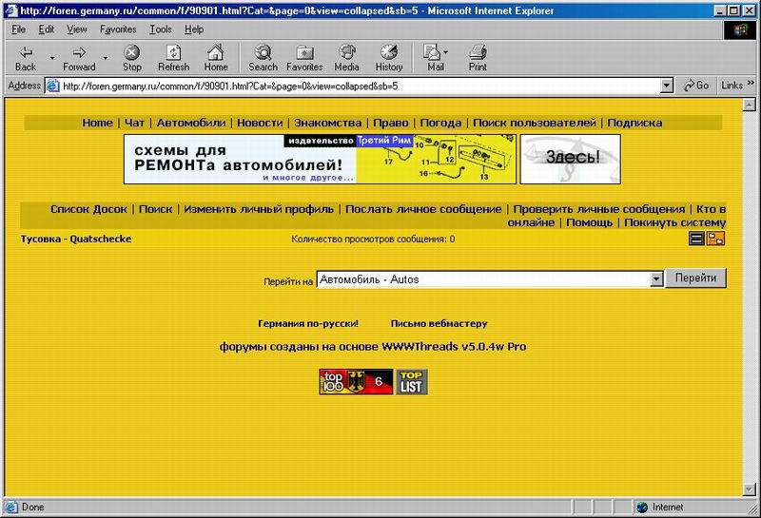Open the View menu
Screen dimensions: 761x518
(x=77, y=29)
